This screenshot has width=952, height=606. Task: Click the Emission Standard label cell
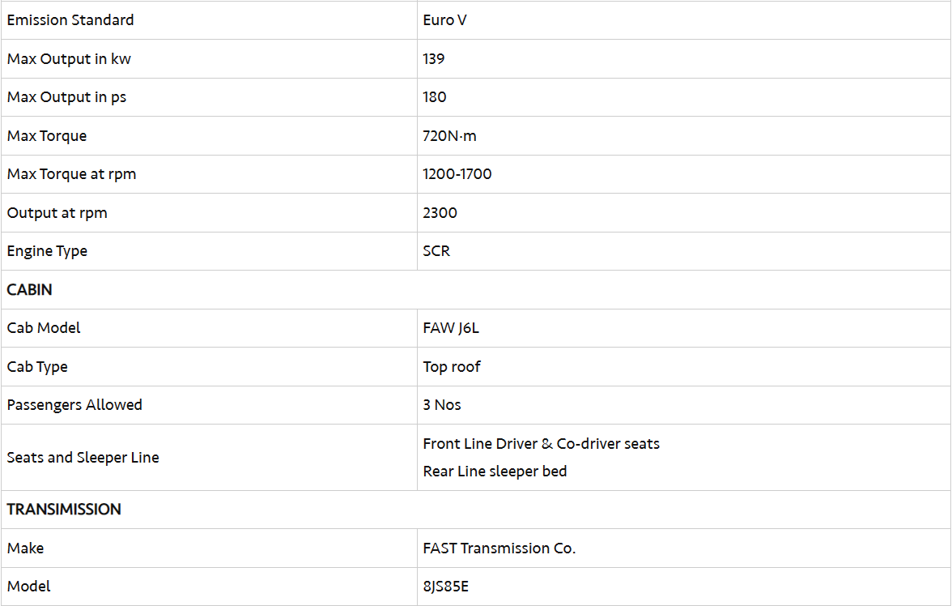[x=70, y=20]
